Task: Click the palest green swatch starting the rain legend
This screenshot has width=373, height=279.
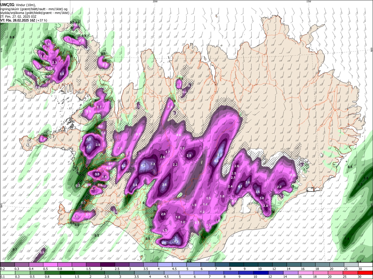Action: pyautogui.click(x=7, y=273)
